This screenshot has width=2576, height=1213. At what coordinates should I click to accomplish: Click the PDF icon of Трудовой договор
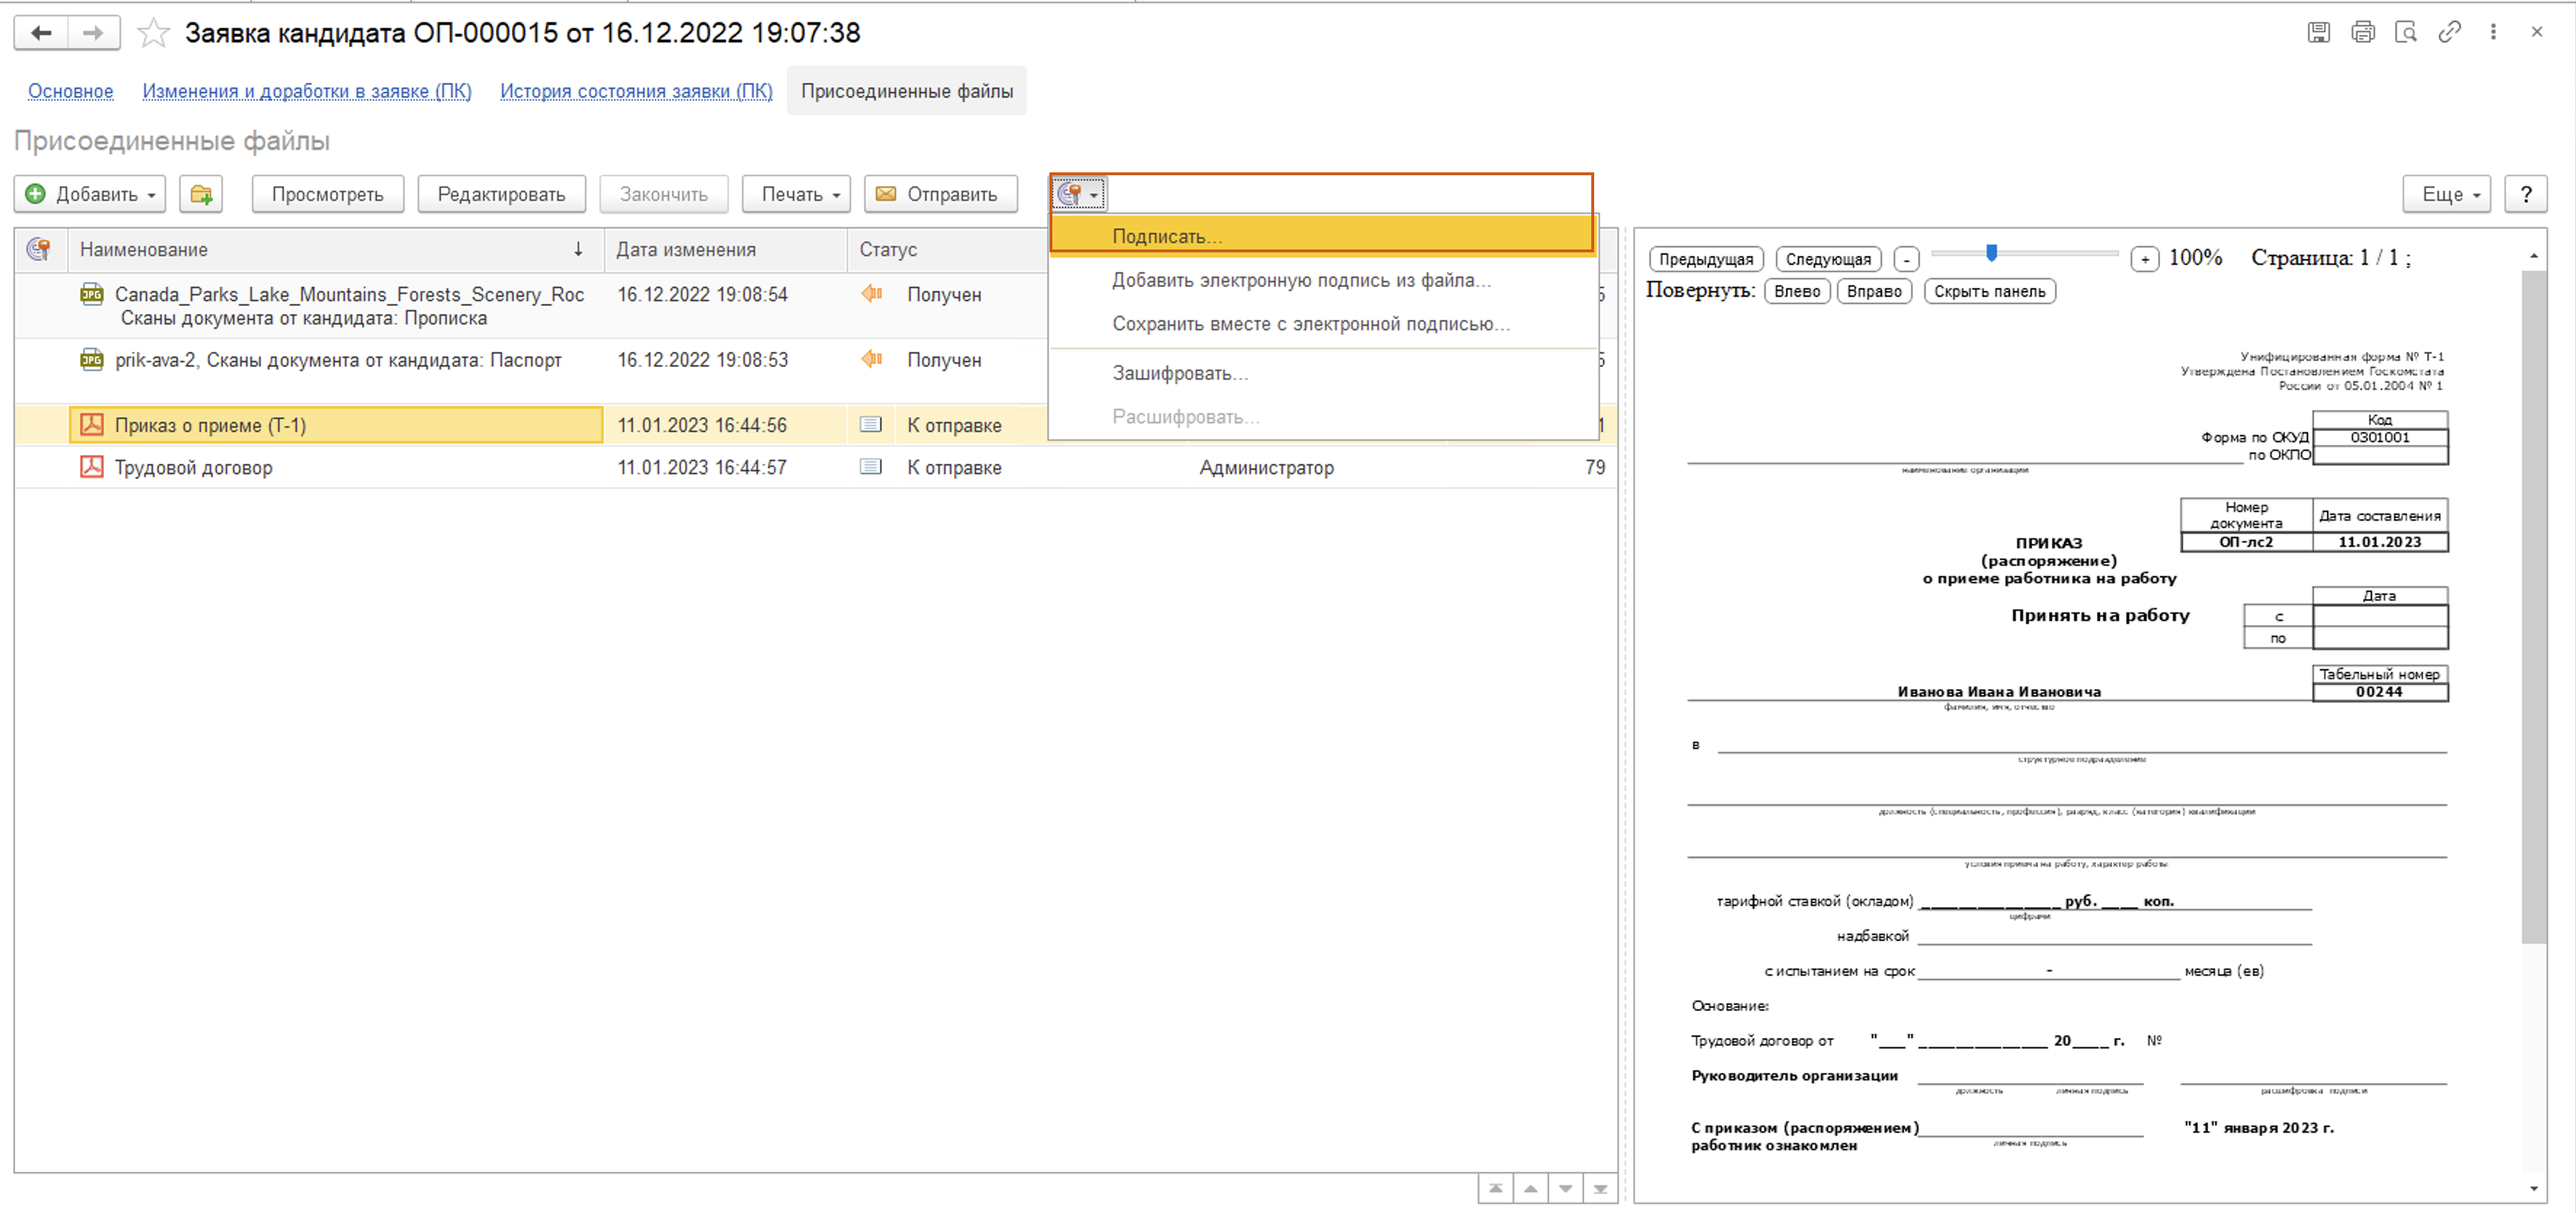tap(92, 467)
